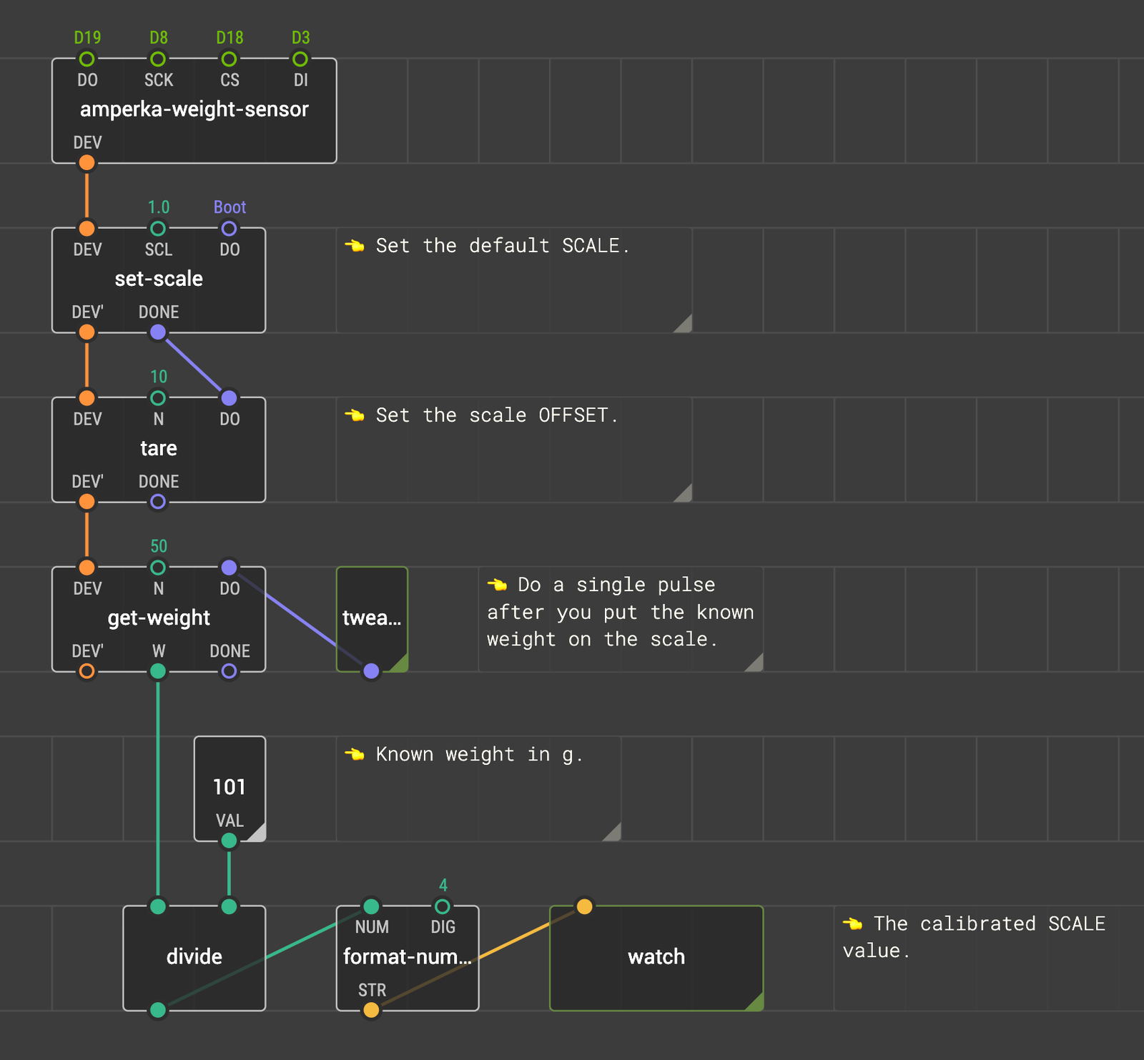The width and height of the screenshot is (1144, 1060).
Task: Click the D18 CS input pin
Action: [229, 59]
